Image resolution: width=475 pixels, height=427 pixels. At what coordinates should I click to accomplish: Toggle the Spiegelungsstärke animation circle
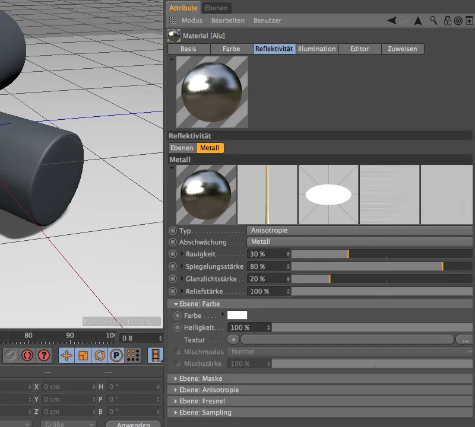(173, 266)
